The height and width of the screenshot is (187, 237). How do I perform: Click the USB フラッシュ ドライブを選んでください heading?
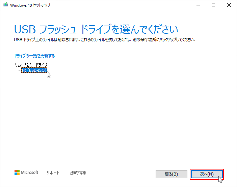(96, 29)
